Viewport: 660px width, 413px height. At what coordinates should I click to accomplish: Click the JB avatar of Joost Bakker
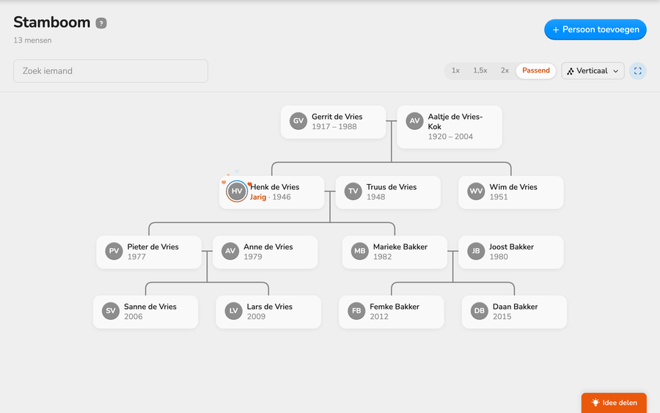(476, 252)
